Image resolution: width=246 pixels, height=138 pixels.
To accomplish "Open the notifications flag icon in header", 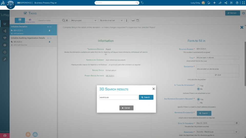I will 209,3.
